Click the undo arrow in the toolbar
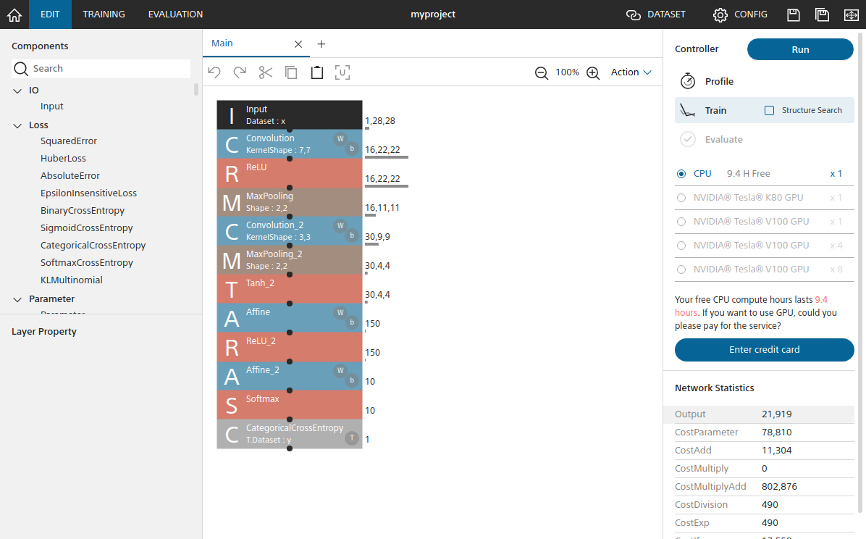 (214, 72)
